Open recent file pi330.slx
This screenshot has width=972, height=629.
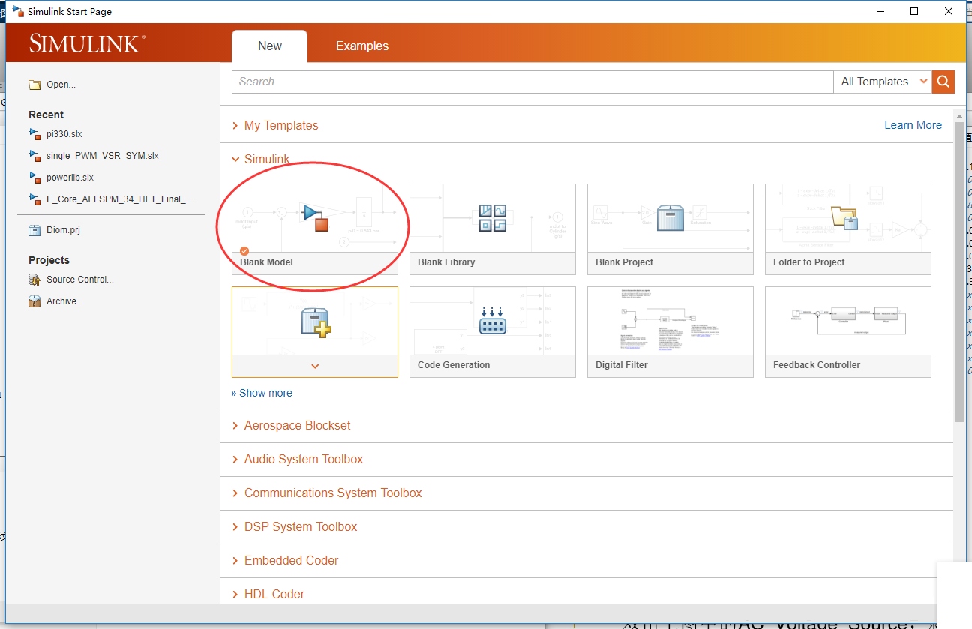point(64,134)
